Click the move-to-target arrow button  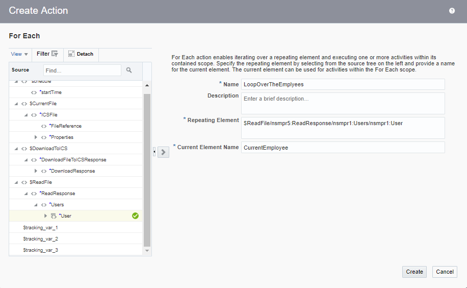163,152
